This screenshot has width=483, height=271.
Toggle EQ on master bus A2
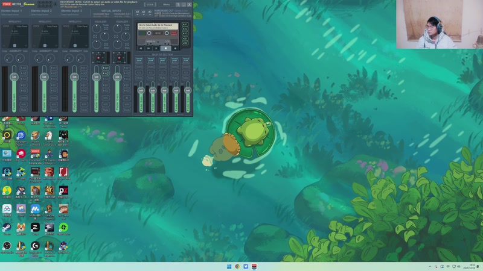(x=151, y=72)
